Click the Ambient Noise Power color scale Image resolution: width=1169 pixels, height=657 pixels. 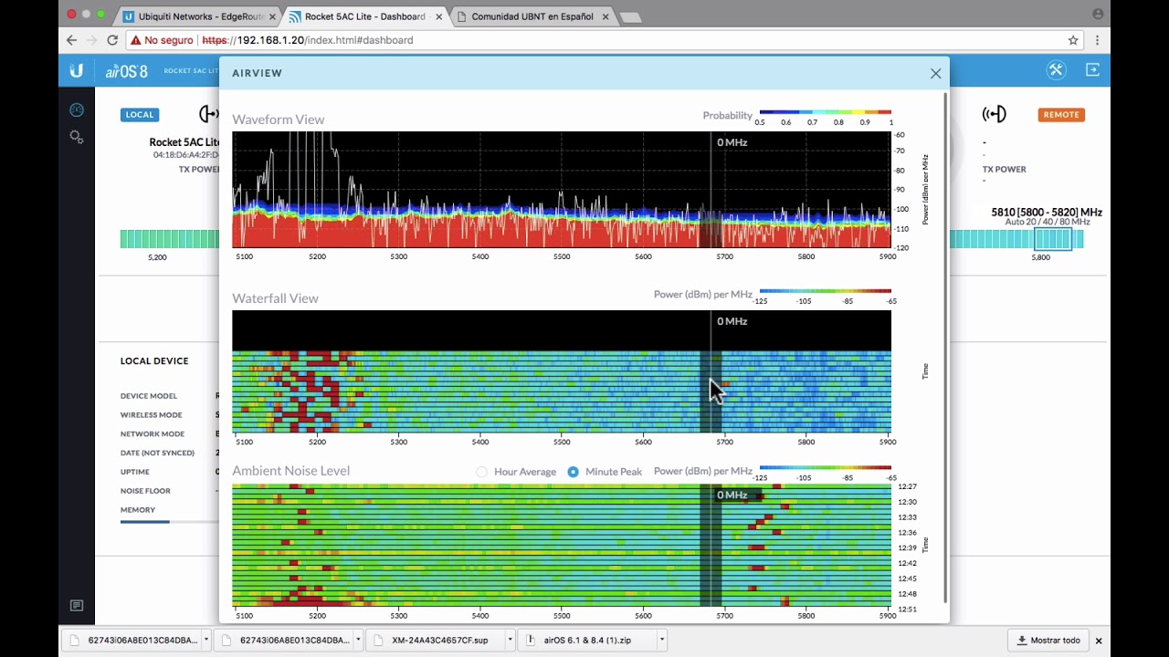click(x=826, y=468)
